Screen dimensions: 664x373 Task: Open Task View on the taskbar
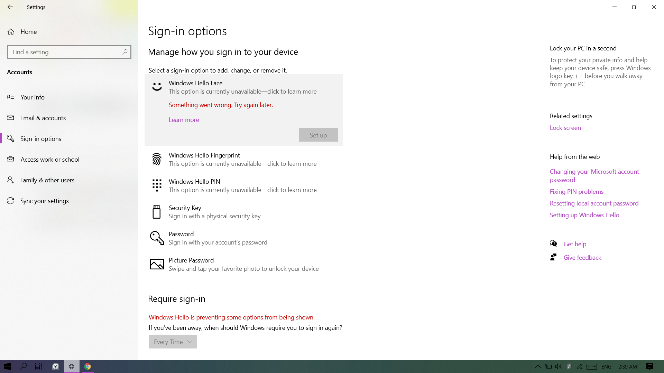(39, 366)
